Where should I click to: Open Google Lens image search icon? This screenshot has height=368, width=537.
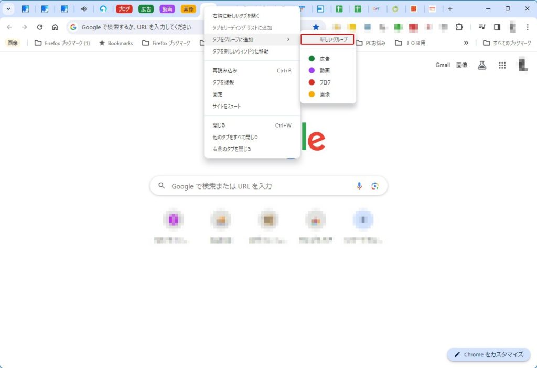(x=374, y=186)
